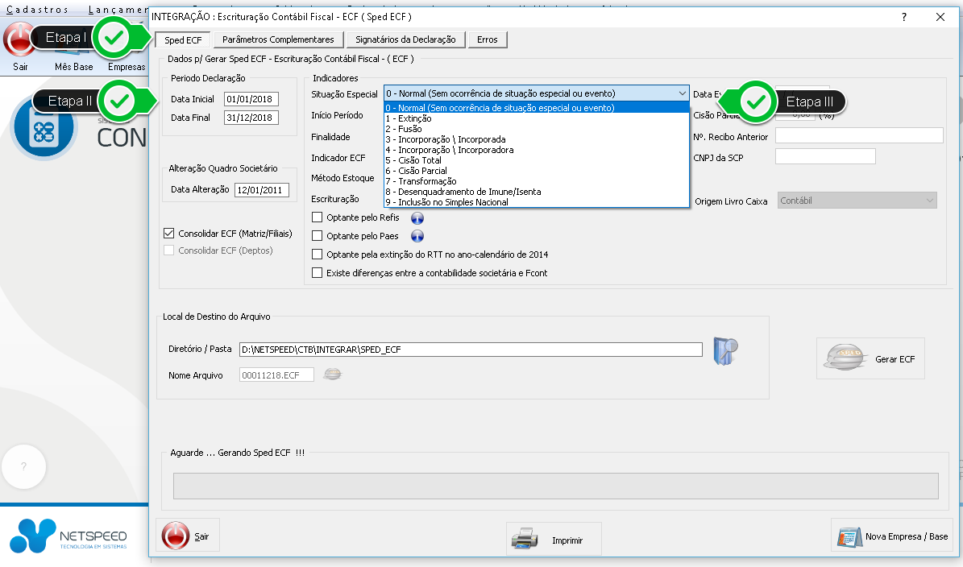Check Optante pela extinção do RTT option

(x=318, y=255)
